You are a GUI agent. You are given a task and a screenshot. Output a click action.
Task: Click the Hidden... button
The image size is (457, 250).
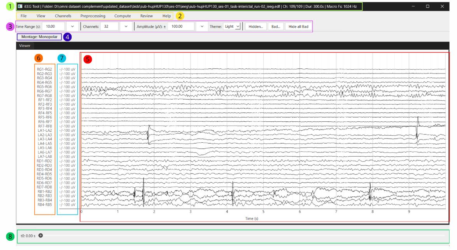[x=256, y=26]
